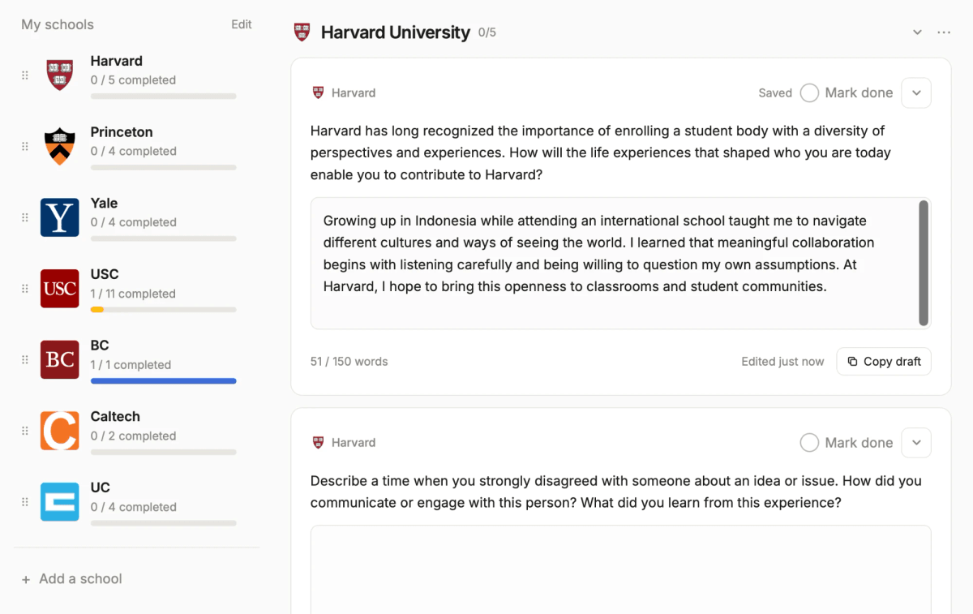973x614 pixels.
Task: Click the Copy draft button
Action: [884, 362]
